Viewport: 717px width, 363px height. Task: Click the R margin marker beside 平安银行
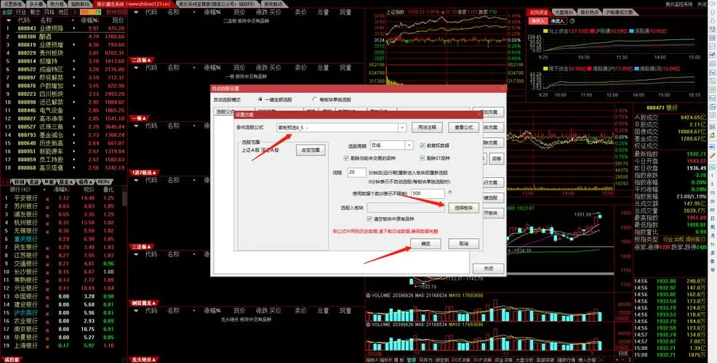coord(47,198)
